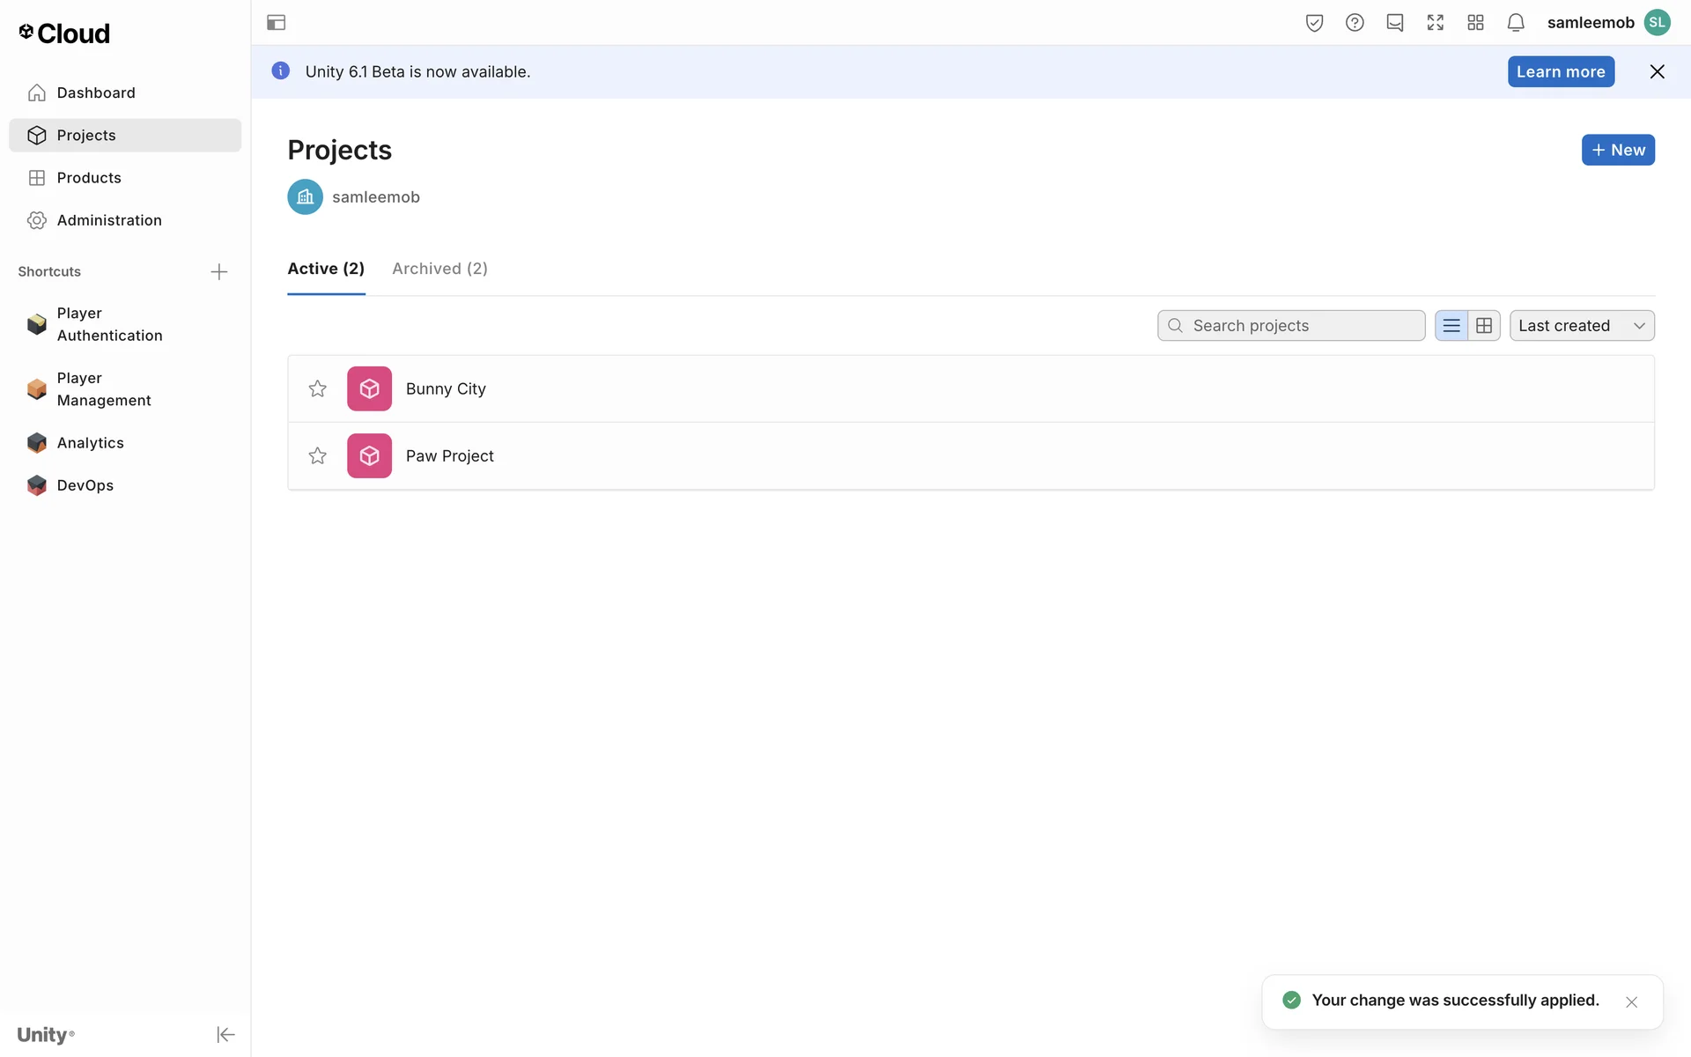Open the Last created sort dropdown
The height and width of the screenshot is (1057, 1691).
click(x=1581, y=326)
